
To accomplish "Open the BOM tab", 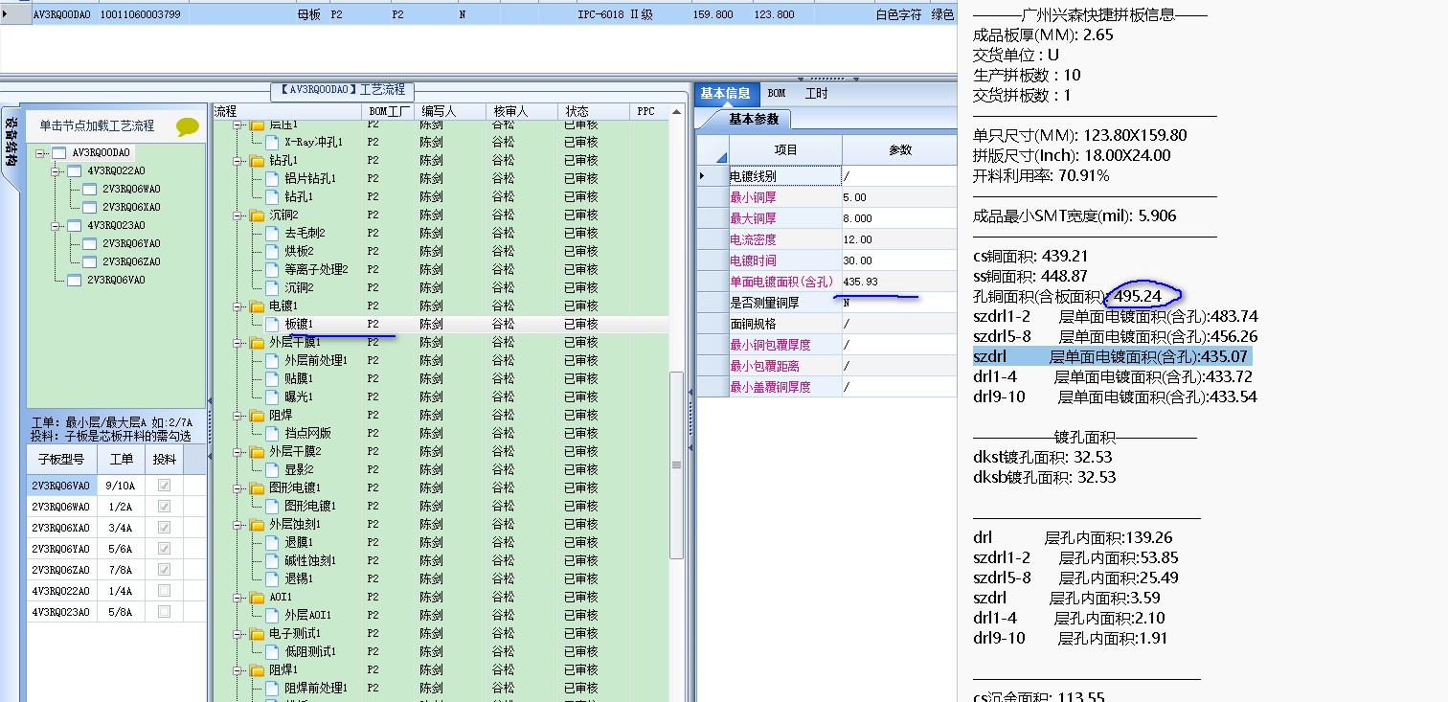I will tap(777, 94).
